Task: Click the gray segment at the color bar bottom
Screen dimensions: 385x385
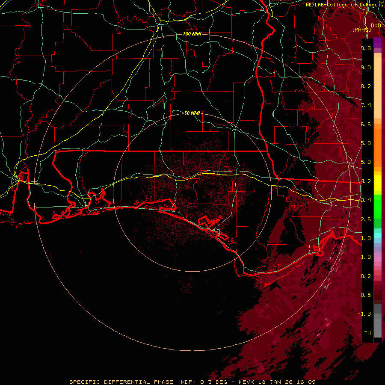Action: point(378,326)
